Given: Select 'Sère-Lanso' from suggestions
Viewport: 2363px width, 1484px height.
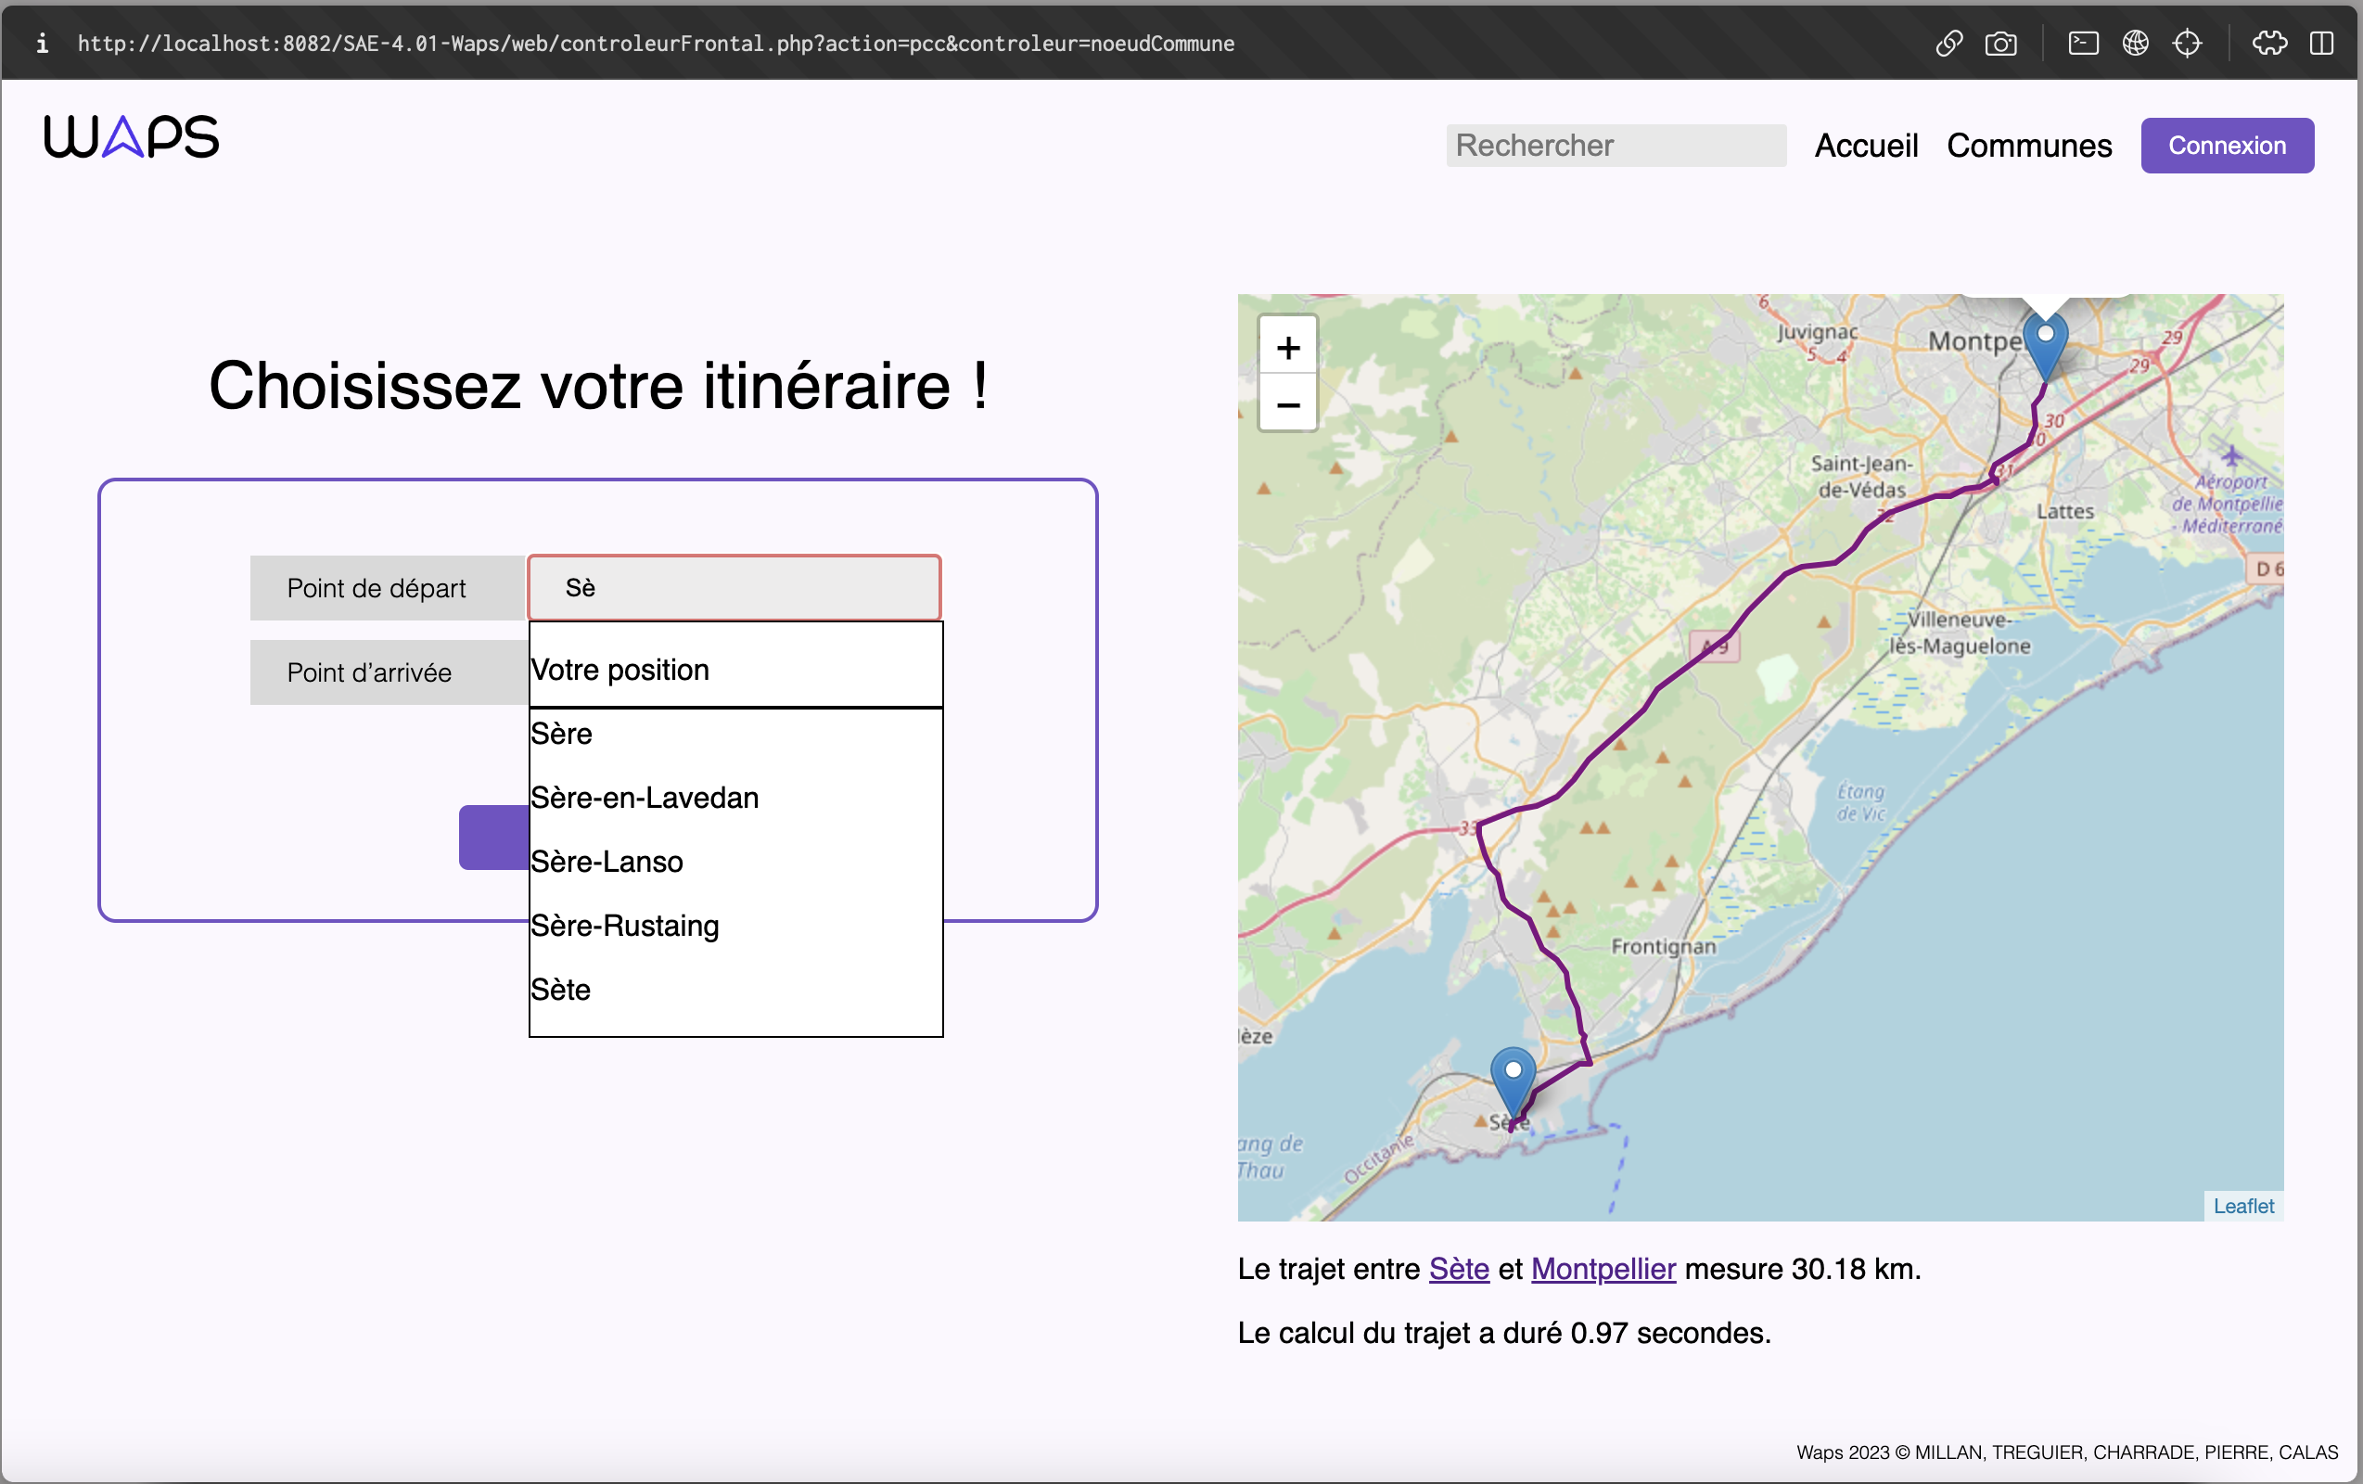Looking at the screenshot, I should click(735, 861).
